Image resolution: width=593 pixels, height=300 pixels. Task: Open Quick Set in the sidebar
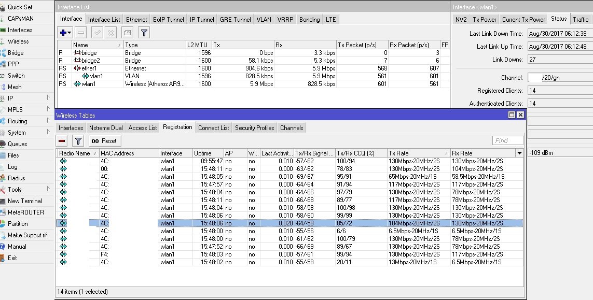click(20, 7)
